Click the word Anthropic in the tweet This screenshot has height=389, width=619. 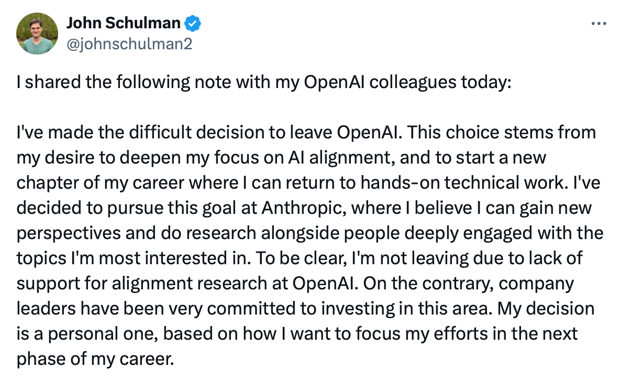pyautogui.click(x=302, y=208)
